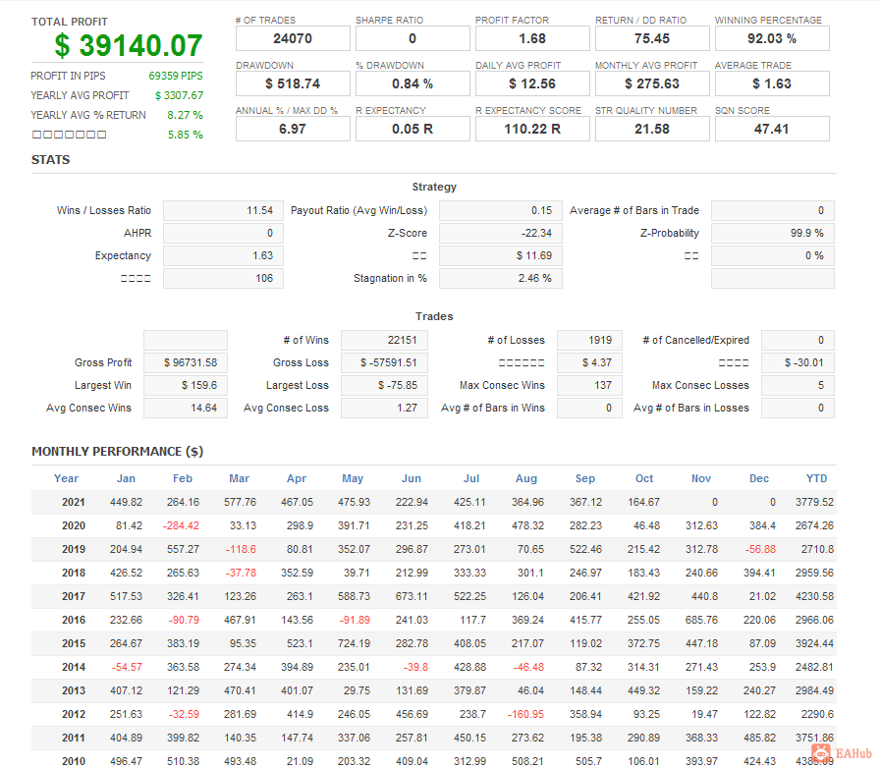Click Monthly Avg Profit $ 275.63
Image resolution: width=881 pixels, height=768 pixels.
pyautogui.click(x=652, y=83)
